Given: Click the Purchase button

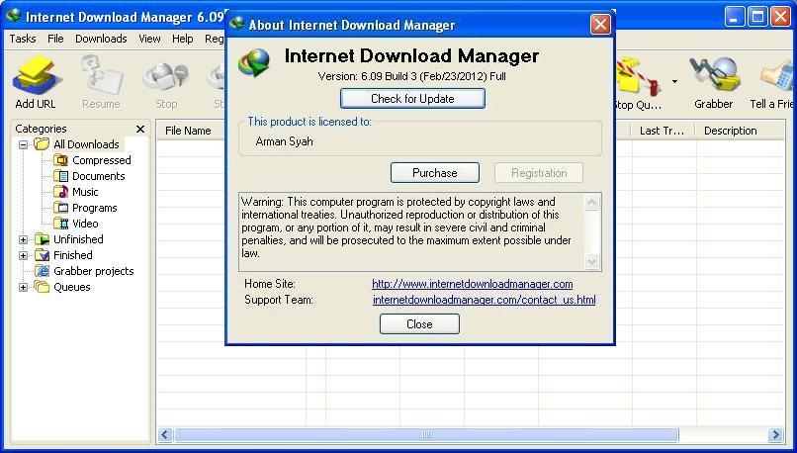Looking at the screenshot, I should click(434, 173).
